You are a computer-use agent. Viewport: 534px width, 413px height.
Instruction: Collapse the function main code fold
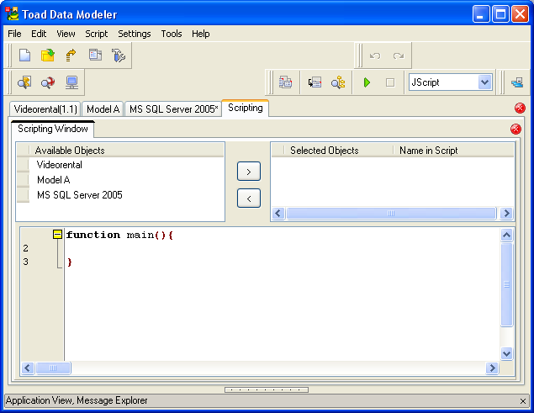(57, 235)
